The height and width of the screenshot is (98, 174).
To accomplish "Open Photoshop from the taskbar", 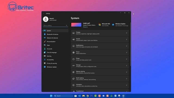I will coord(91,96).
